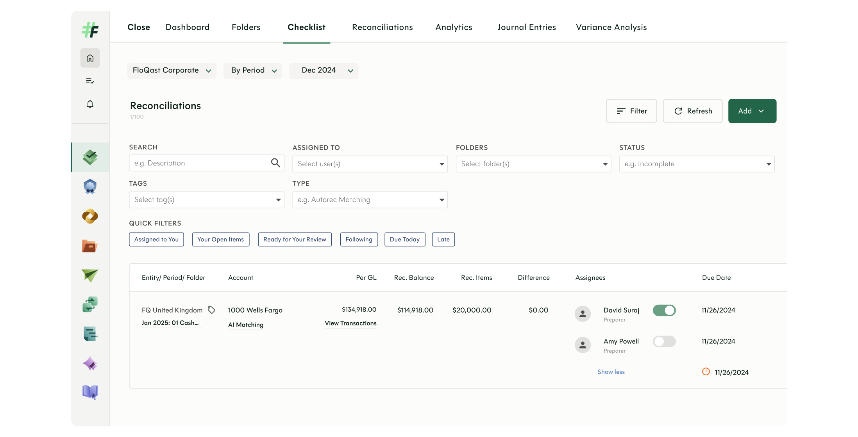
Task: Open the Assigned To user selector
Action: (x=370, y=164)
